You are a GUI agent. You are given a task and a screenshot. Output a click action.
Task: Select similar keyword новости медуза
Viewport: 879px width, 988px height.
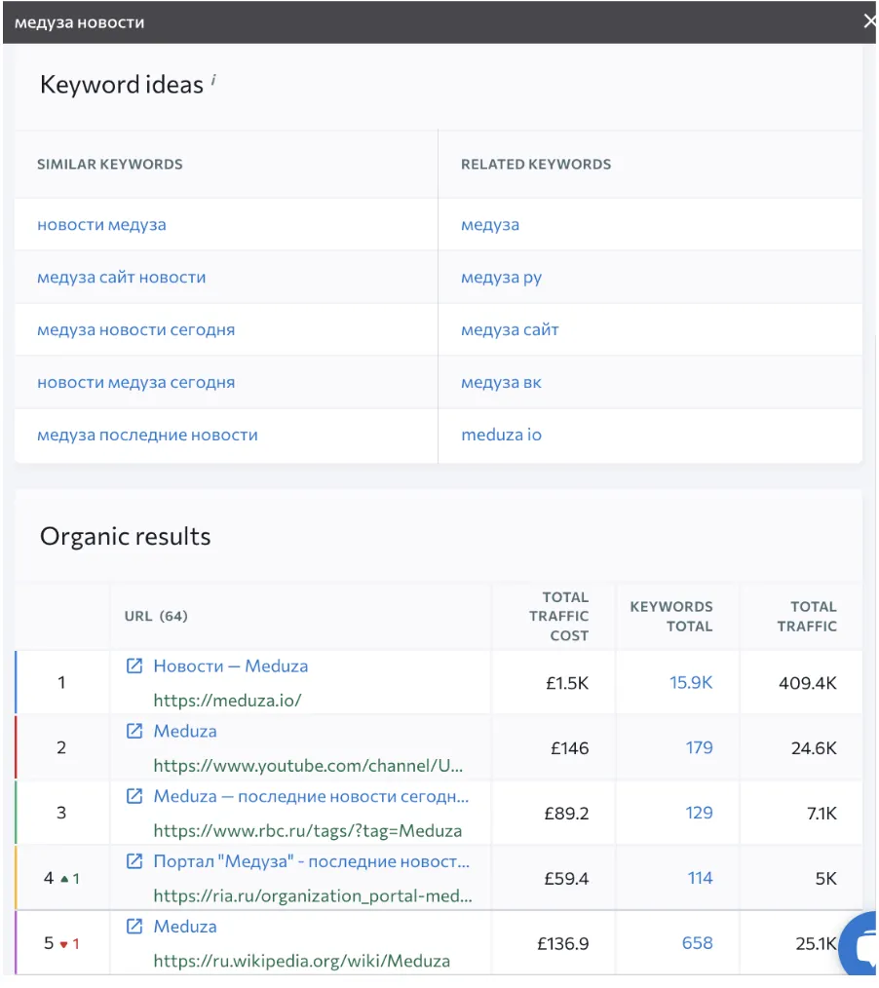pyautogui.click(x=101, y=225)
